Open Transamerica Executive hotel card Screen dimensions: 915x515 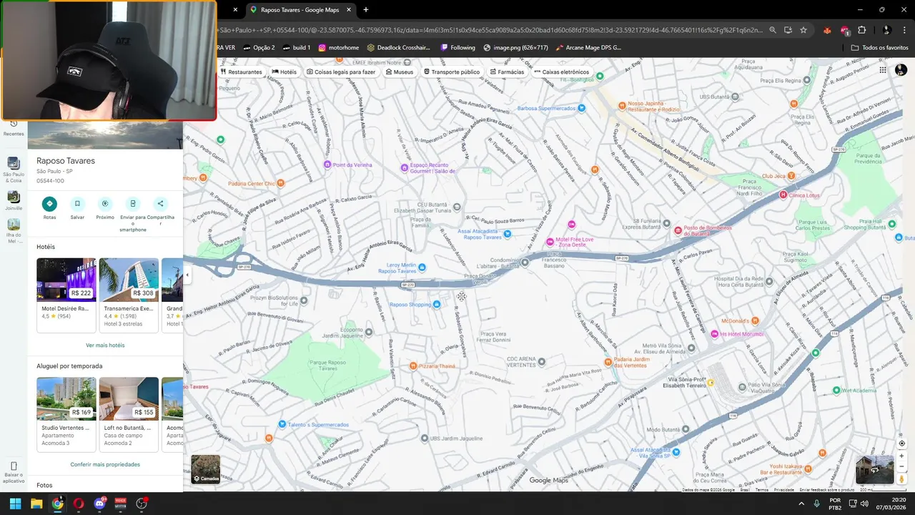tap(129, 295)
